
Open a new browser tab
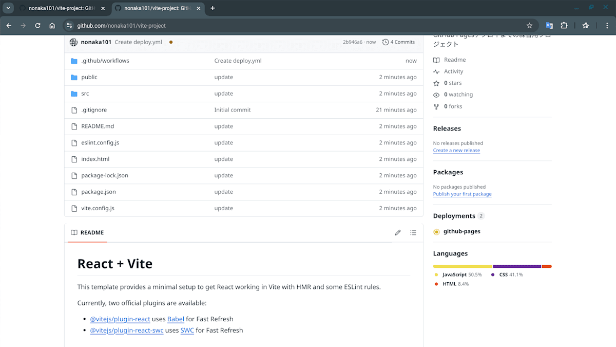[213, 8]
